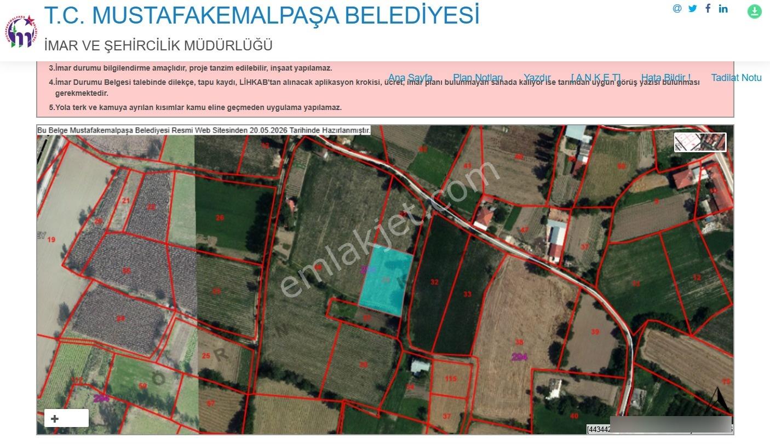770x444 pixels.
Task: Click the Mustafakemalpaşa municipality logo
Action: click(x=21, y=31)
